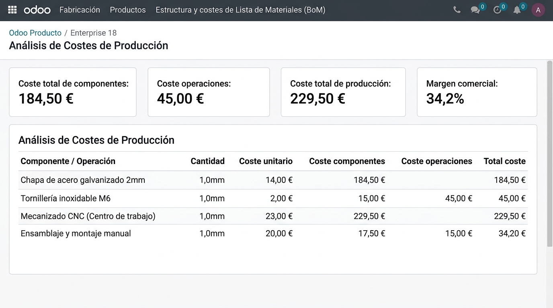The height and width of the screenshot is (308, 553).
Task: Open the chat messages icon
Action: tap(476, 10)
